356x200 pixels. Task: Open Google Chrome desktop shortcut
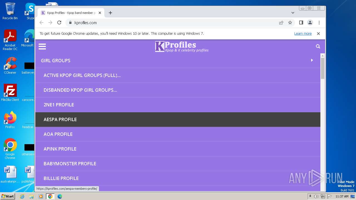[10, 149]
